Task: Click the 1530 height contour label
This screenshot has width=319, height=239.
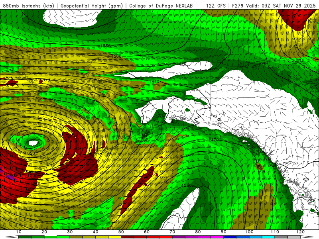Action: tap(105, 46)
